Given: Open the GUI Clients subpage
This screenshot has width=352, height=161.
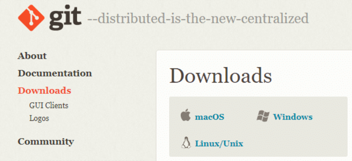Looking at the screenshot, I should click(49, 105).
